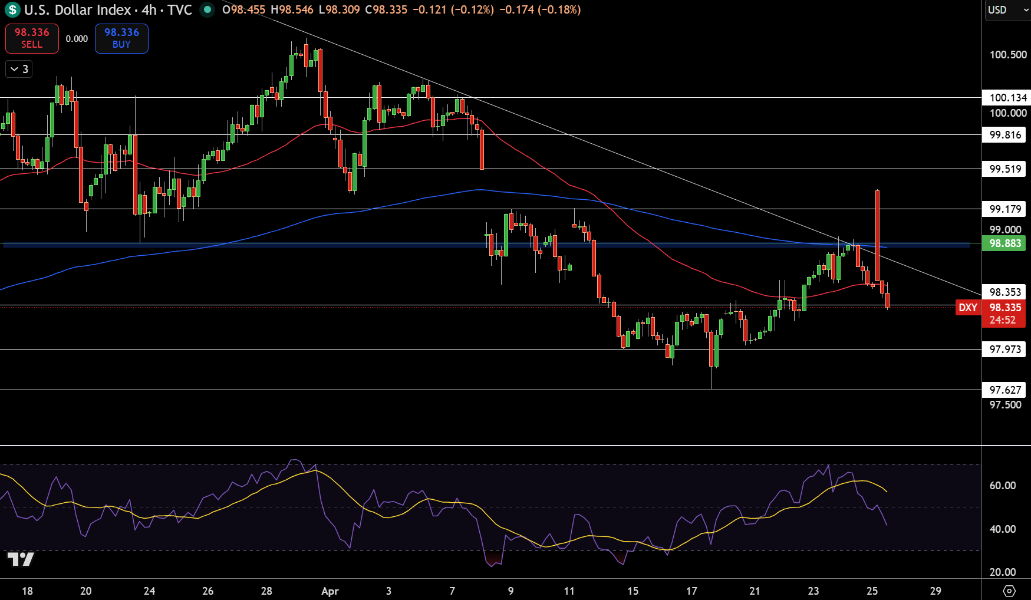Click the 18 date on time axis
Image resolution: width=1031 pixels, height=600 pixels.
pos(27,591)
